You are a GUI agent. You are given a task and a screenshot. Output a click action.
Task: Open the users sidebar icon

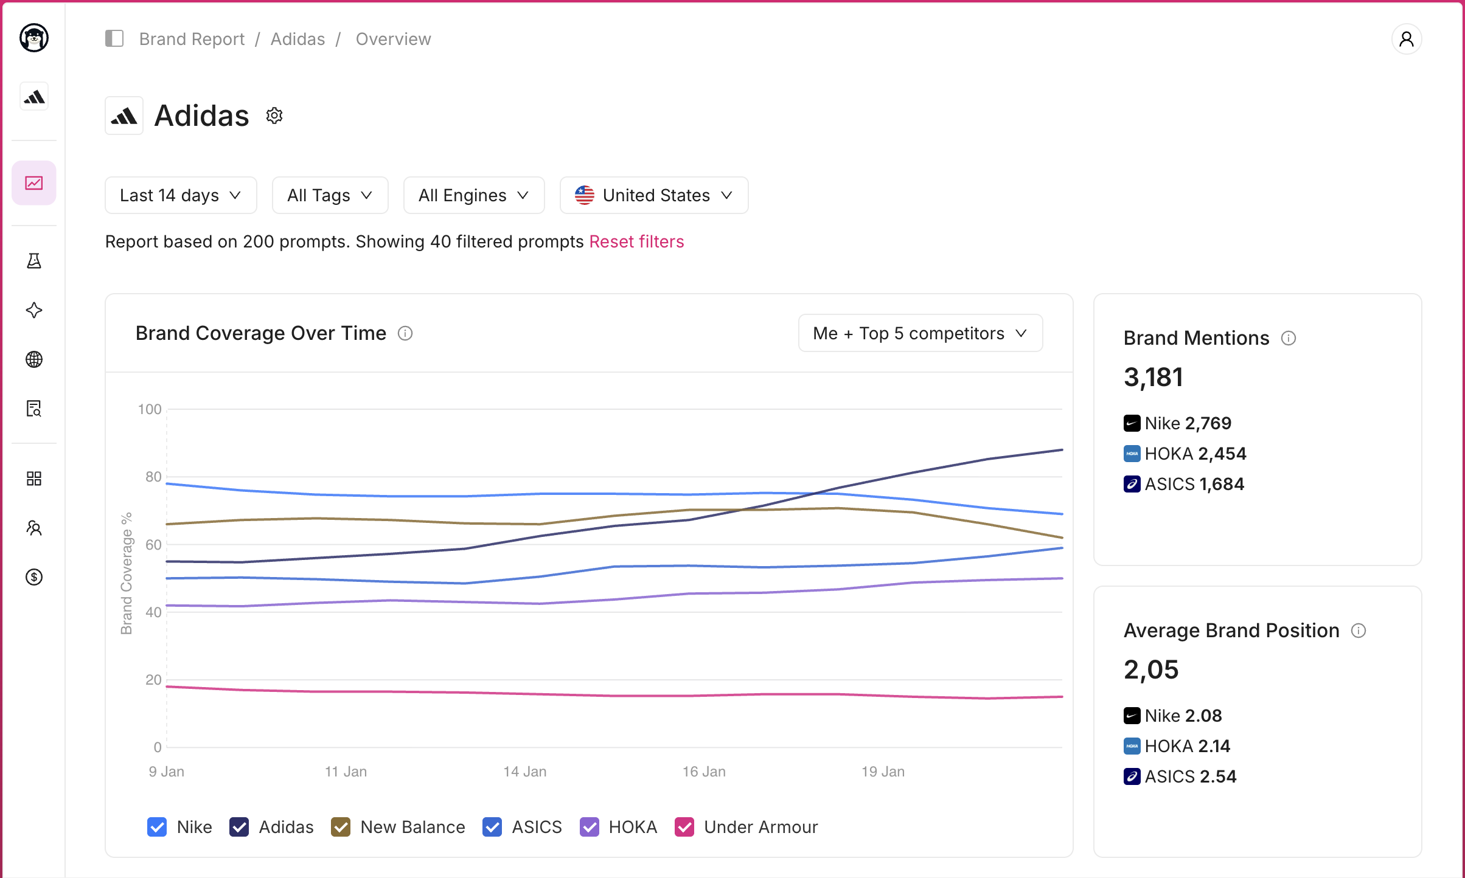[x=34, y=528]
